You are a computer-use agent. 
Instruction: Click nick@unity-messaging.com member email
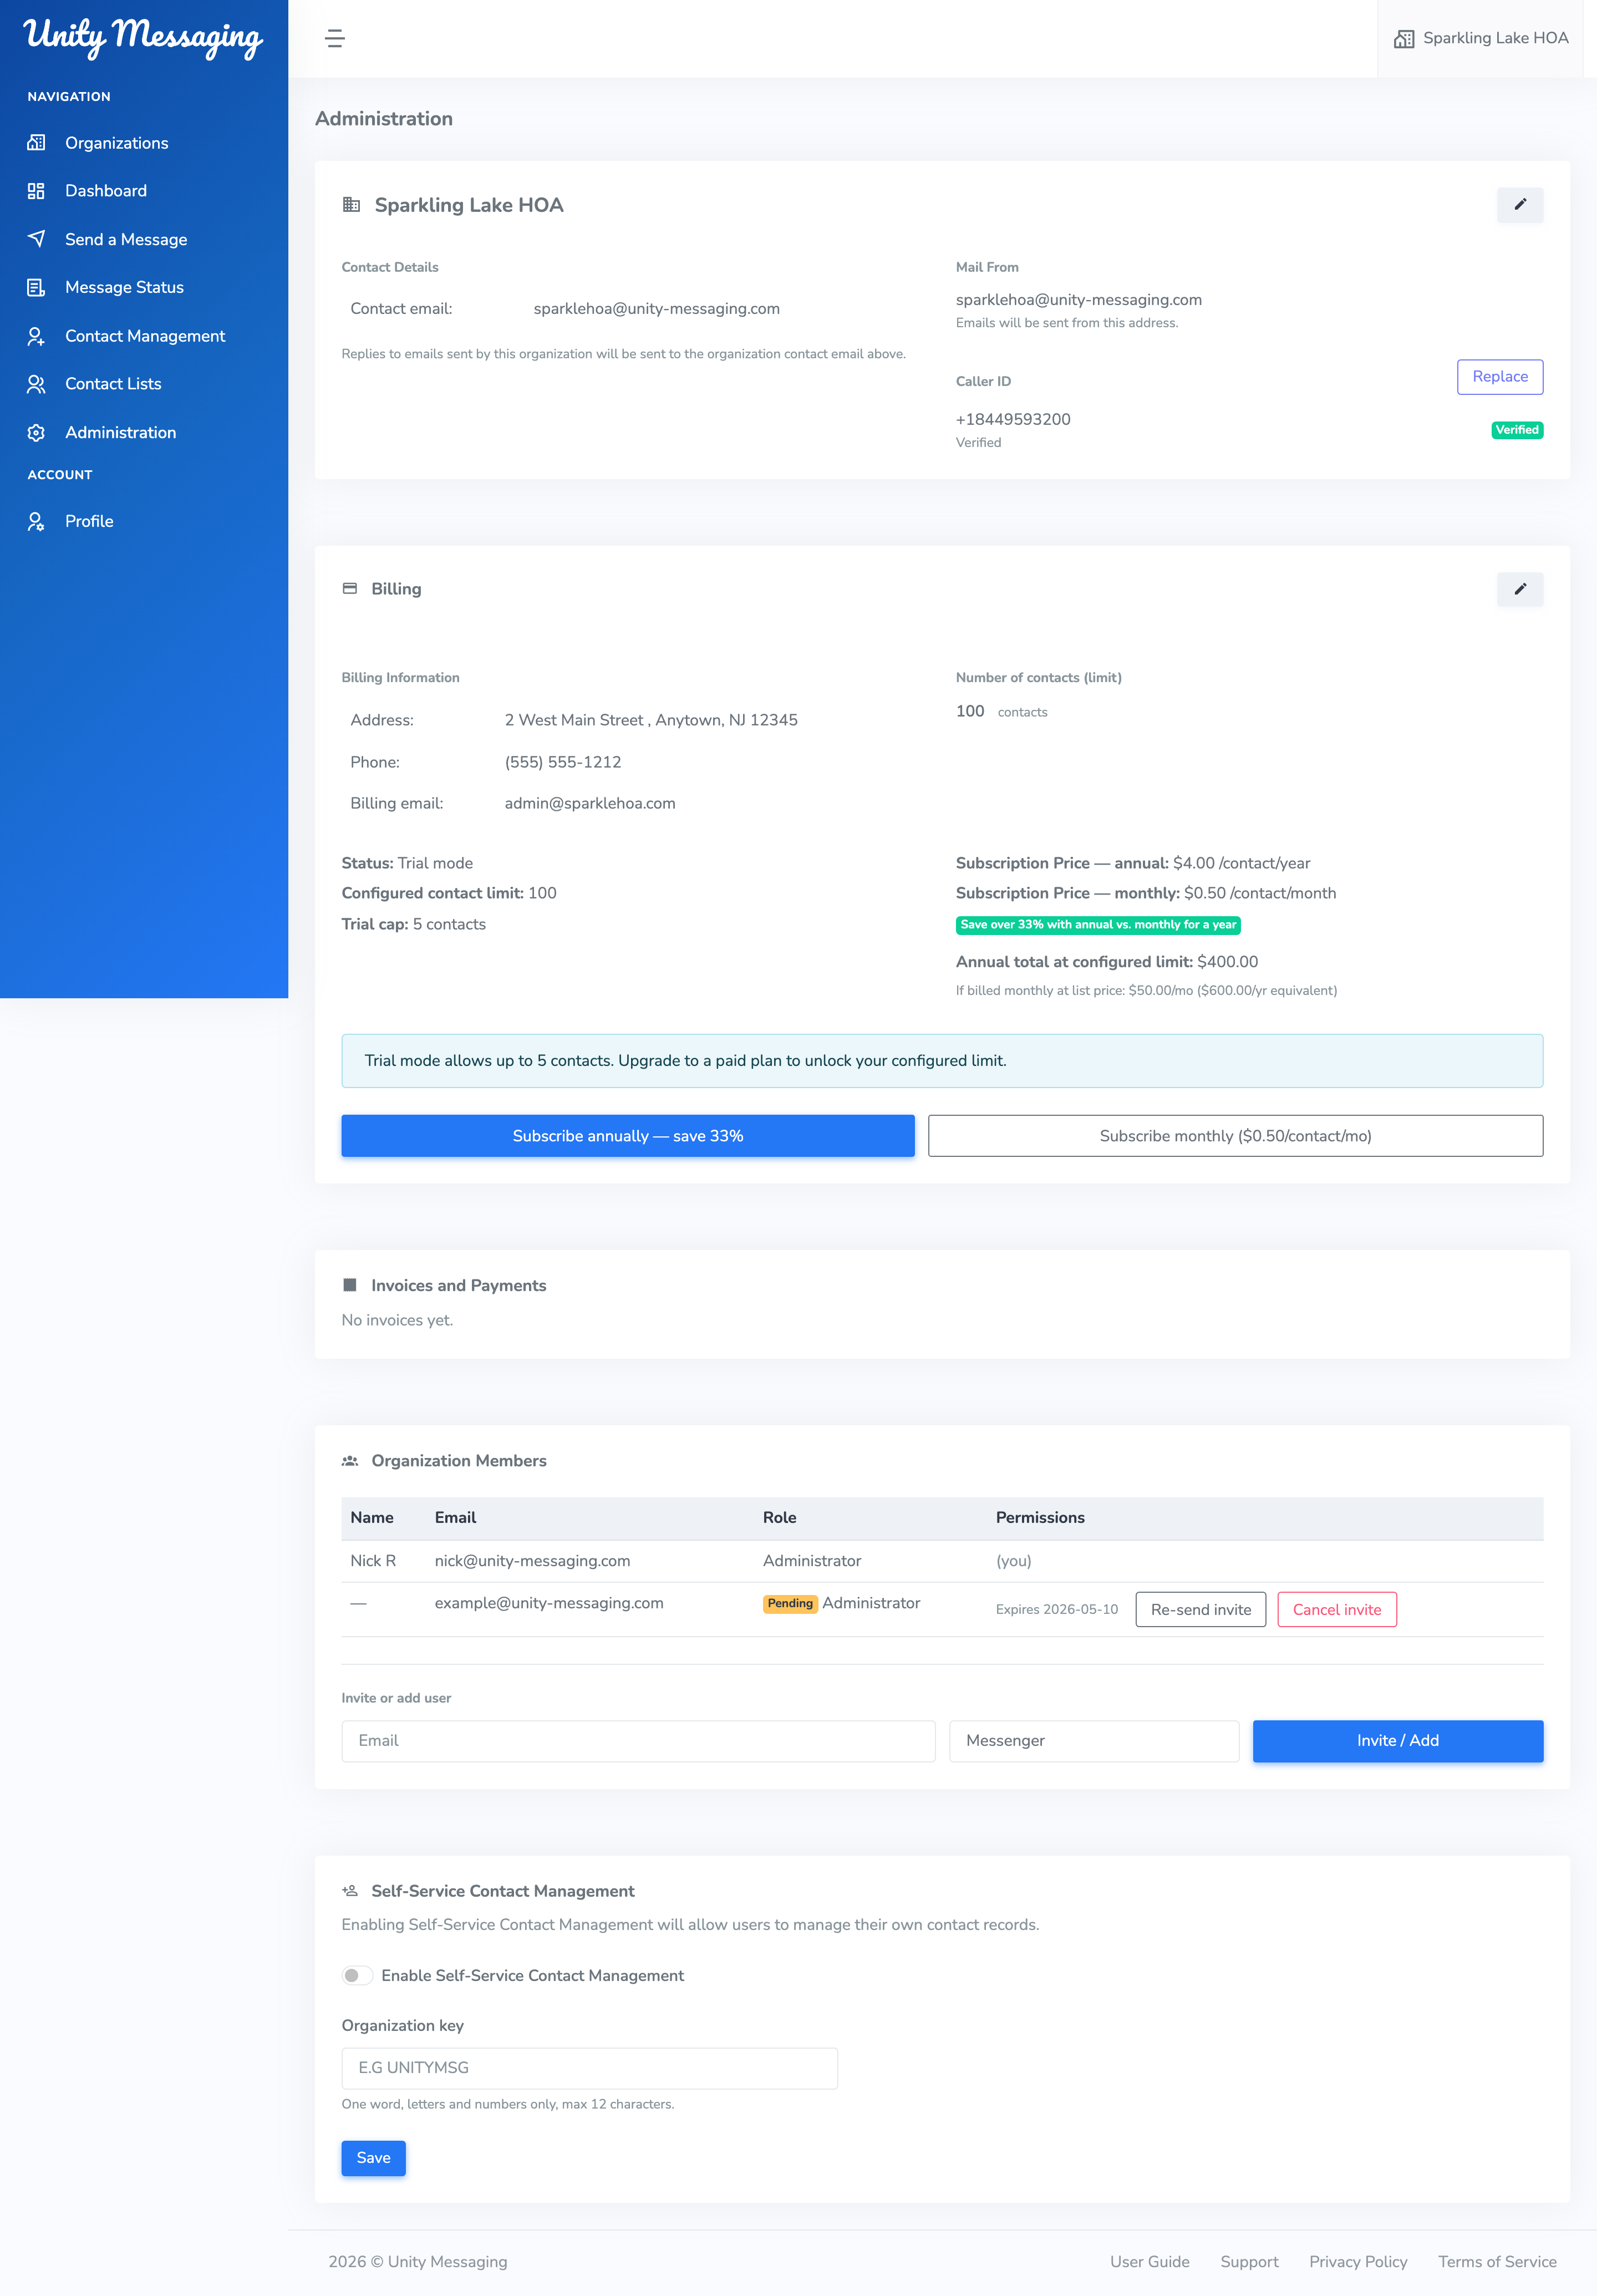point(532,1561)
